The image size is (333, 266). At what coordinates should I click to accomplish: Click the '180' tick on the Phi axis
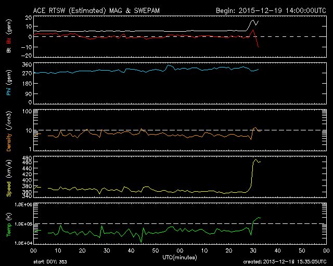tap(27, 84)
